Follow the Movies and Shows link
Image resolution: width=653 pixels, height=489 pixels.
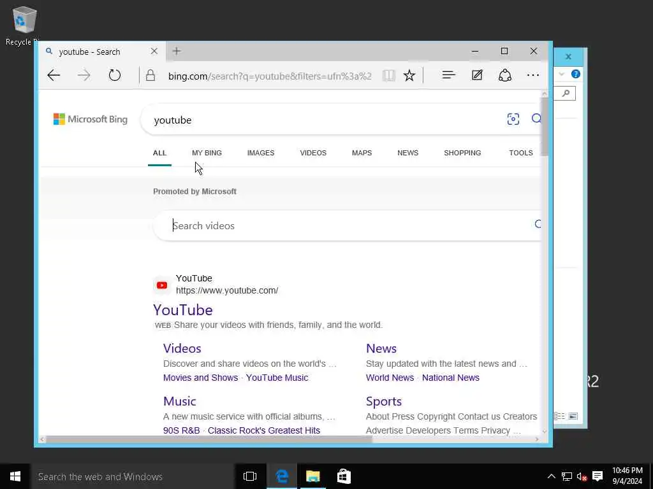[200, 378]
